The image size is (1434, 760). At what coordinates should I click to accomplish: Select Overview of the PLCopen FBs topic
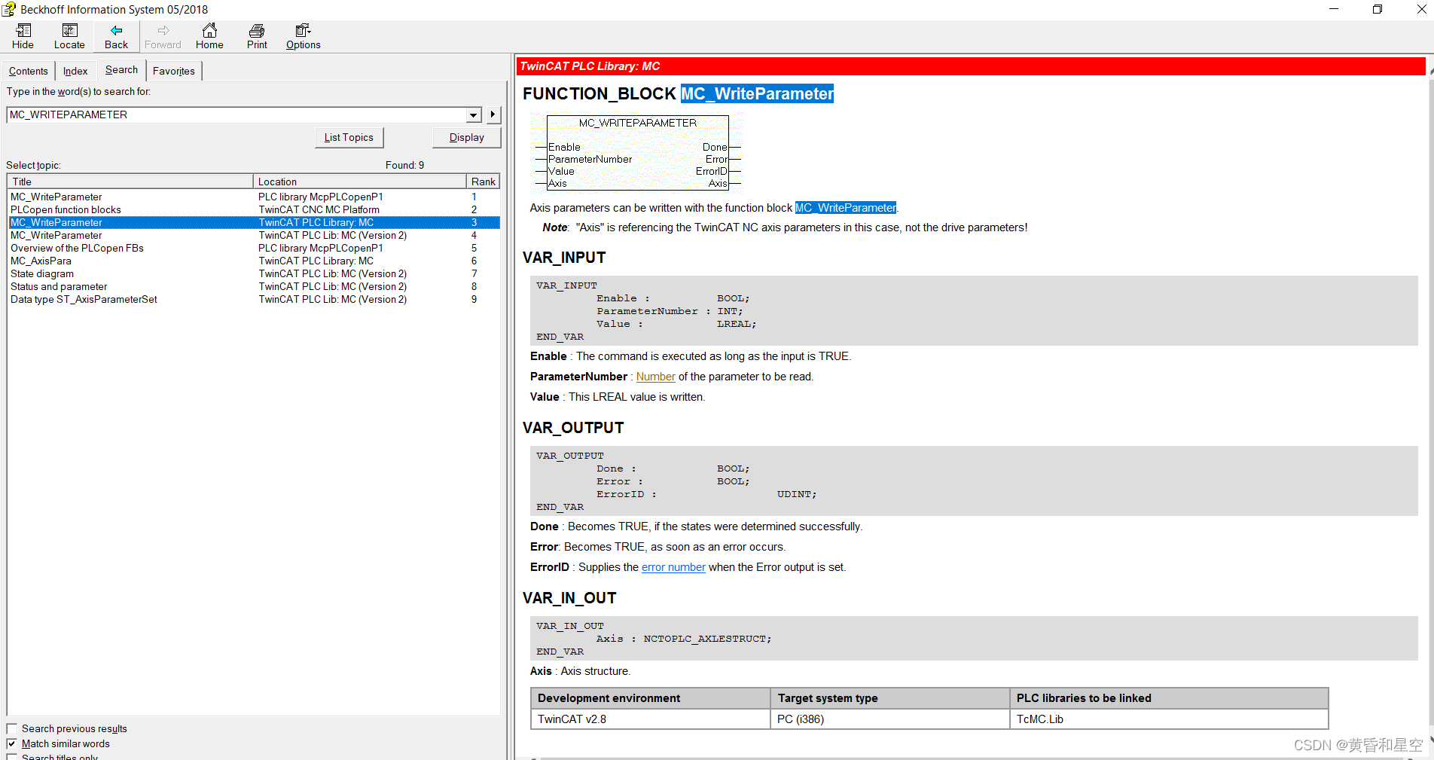(x=254, y=248)
